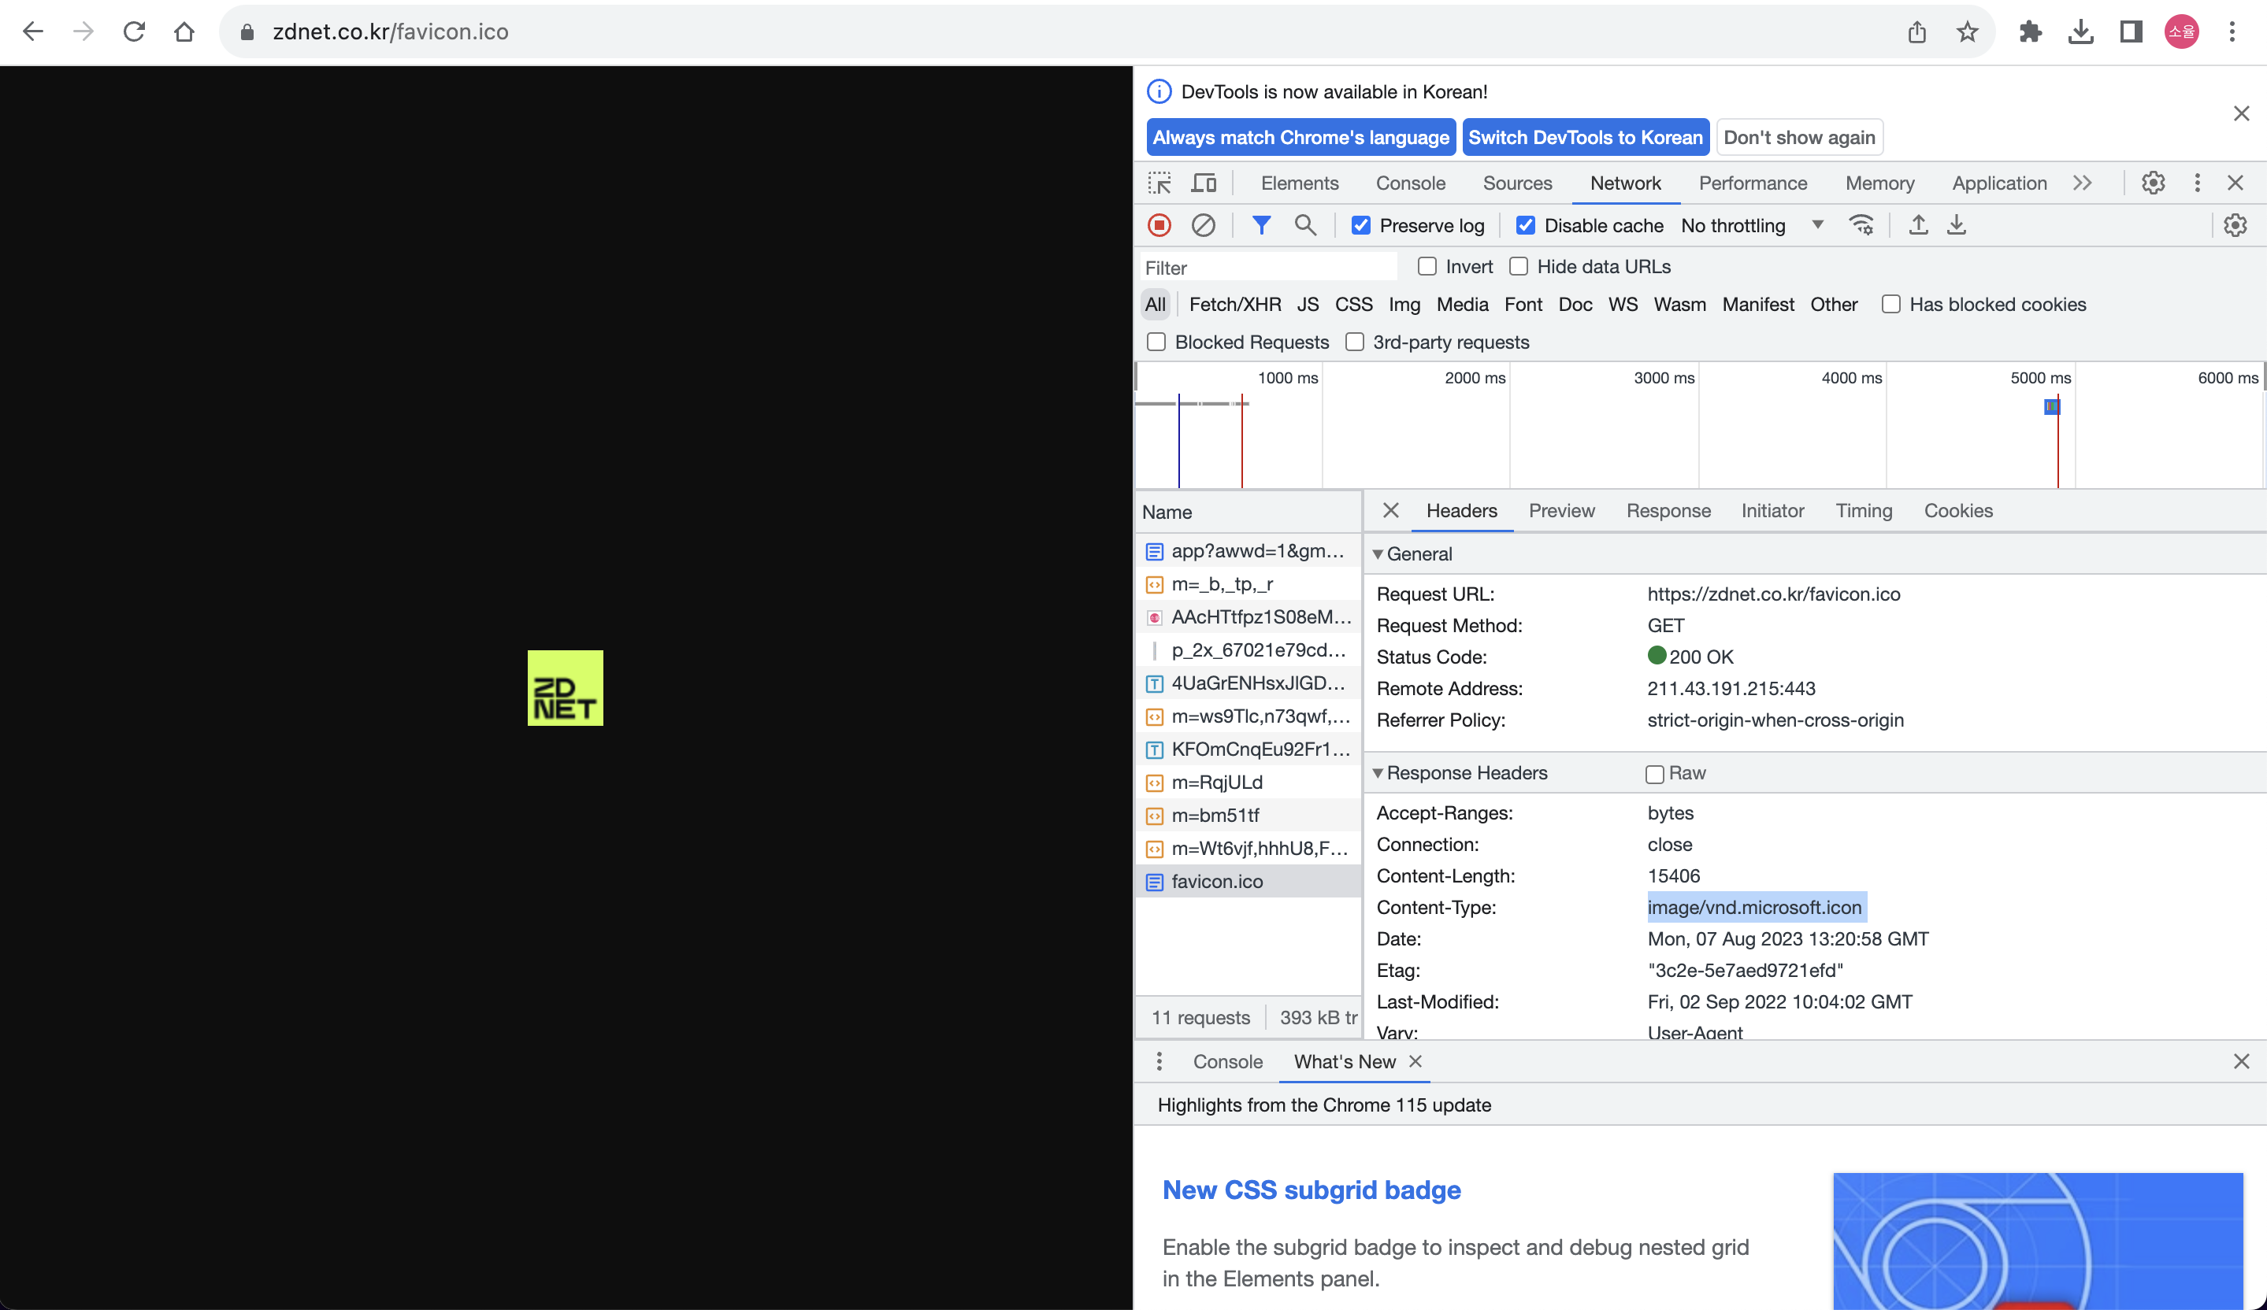Expand more DevTools tabs chevron
The height and width of the screenshot is (1310, 2267).
tap(2082, 183)
